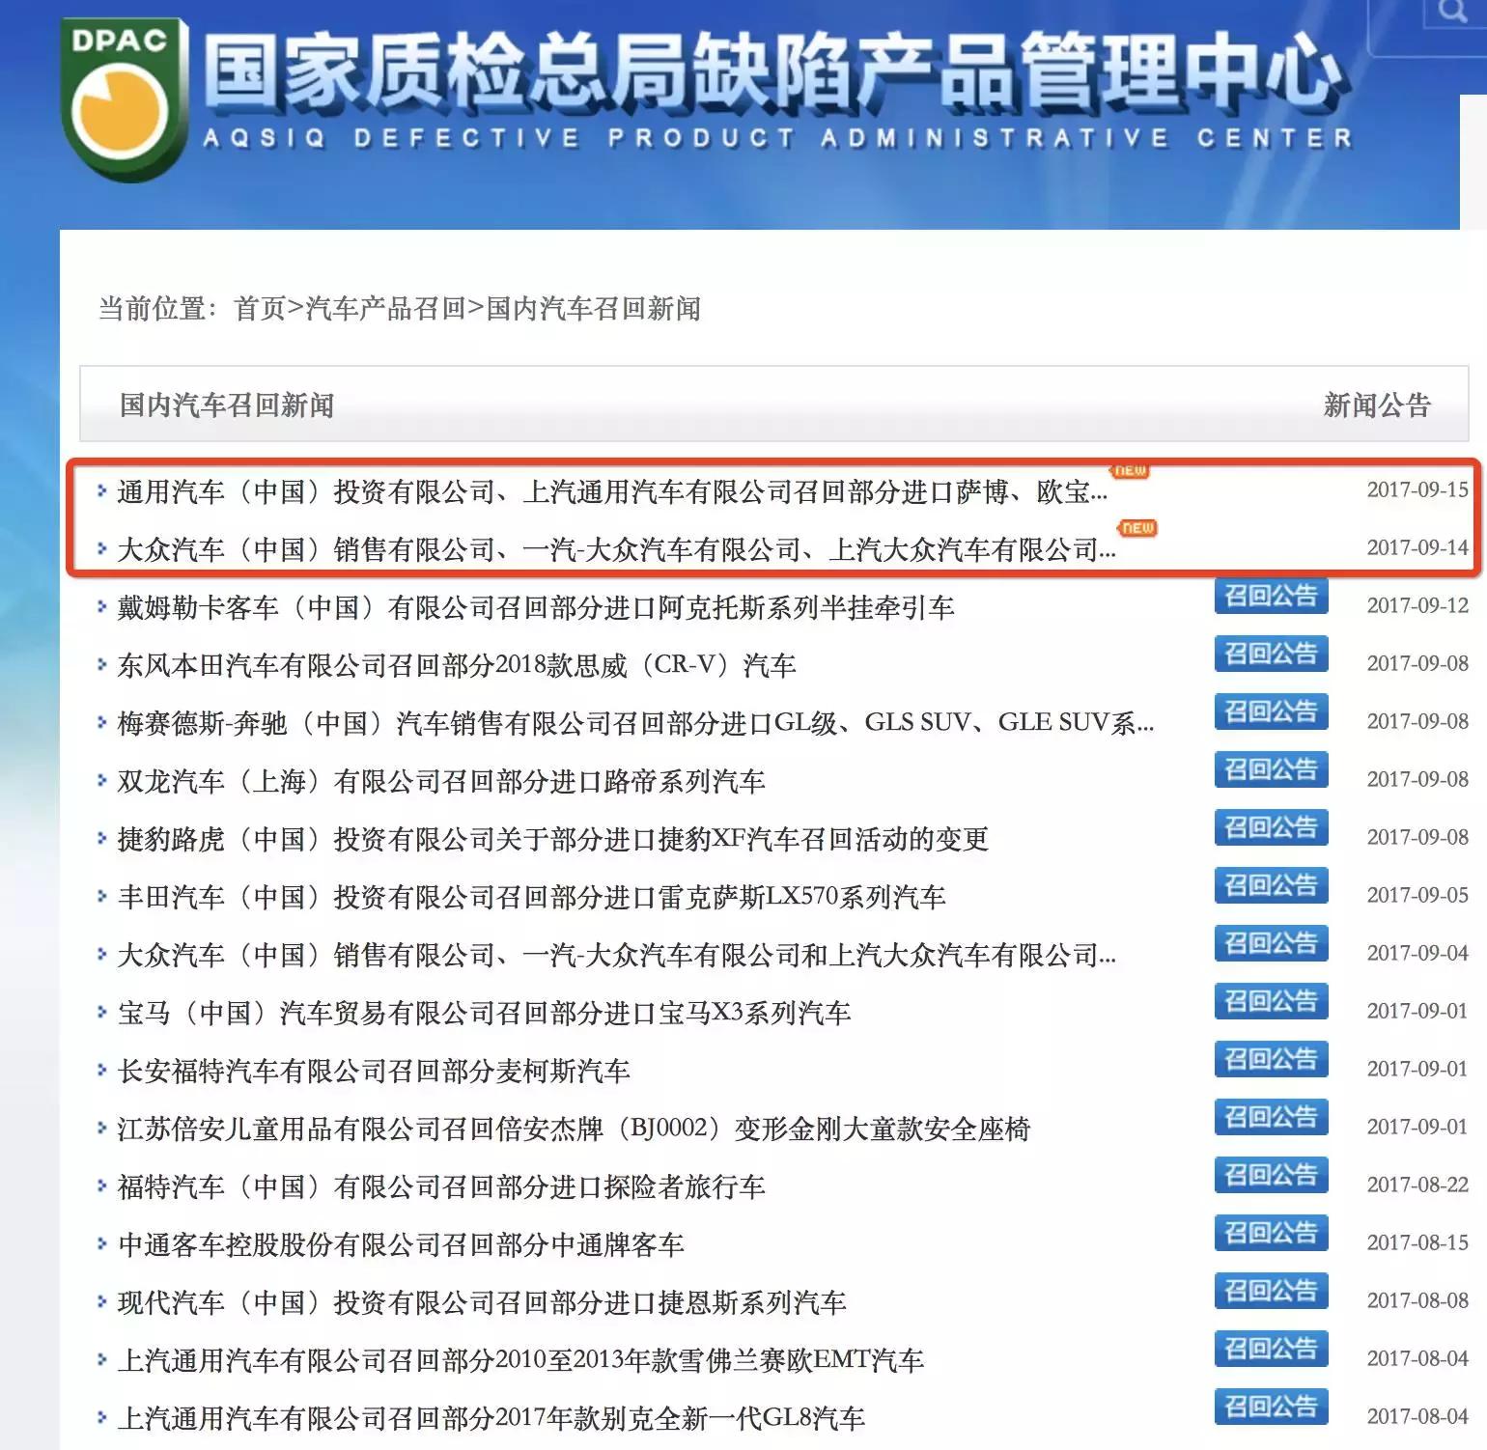Click 召回公告 badge for 双龙汽车 row
This screenshot has height=1450, width=1487.
[x=1271, y=769]
